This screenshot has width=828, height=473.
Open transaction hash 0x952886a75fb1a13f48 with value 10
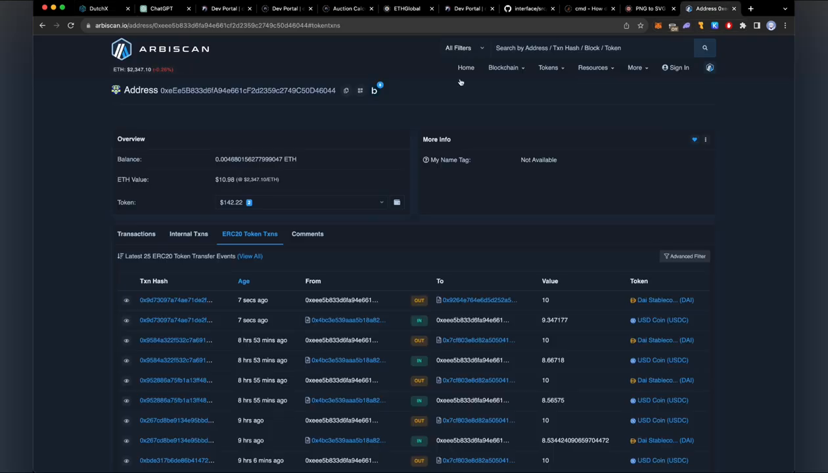point(176,380)
